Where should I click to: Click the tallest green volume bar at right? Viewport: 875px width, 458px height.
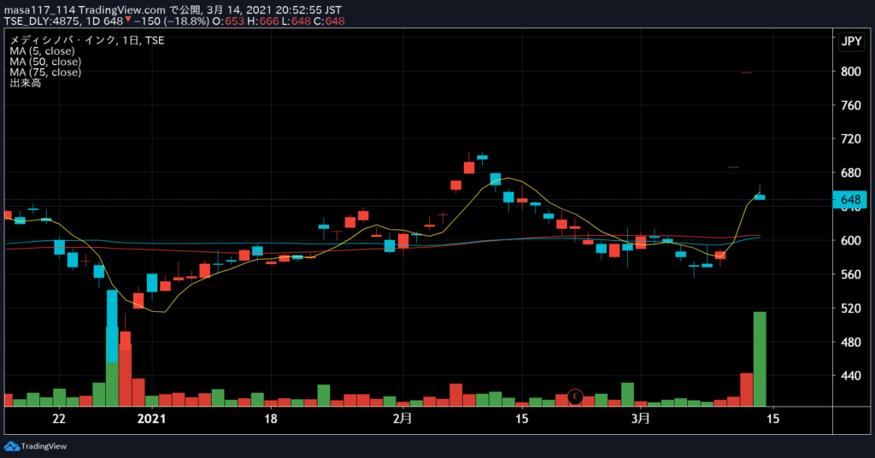(760, 359)
